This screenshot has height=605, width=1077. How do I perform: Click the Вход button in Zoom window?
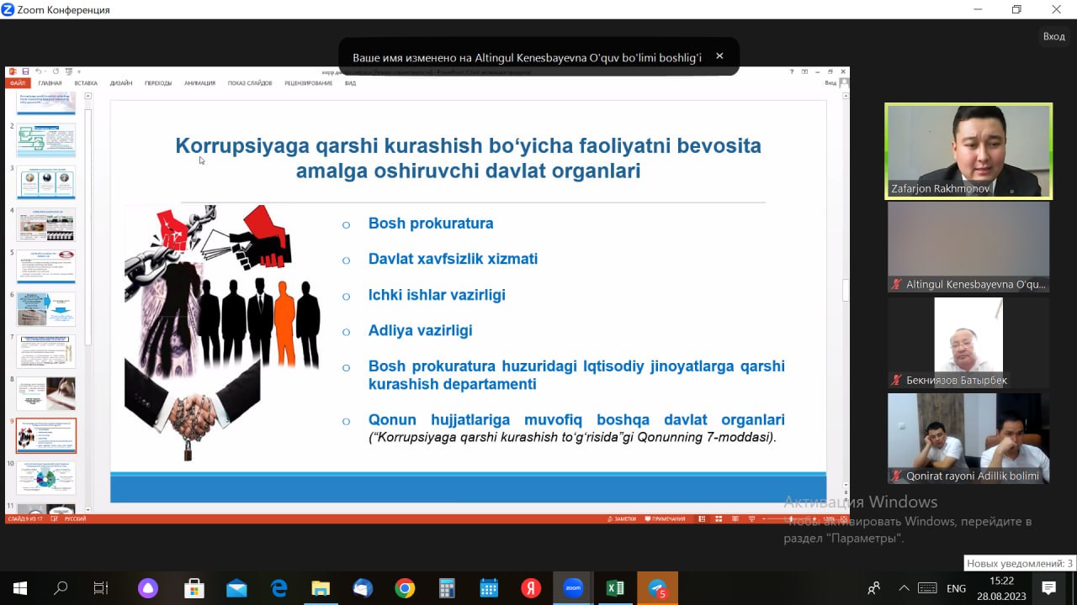pos(1054,36)
